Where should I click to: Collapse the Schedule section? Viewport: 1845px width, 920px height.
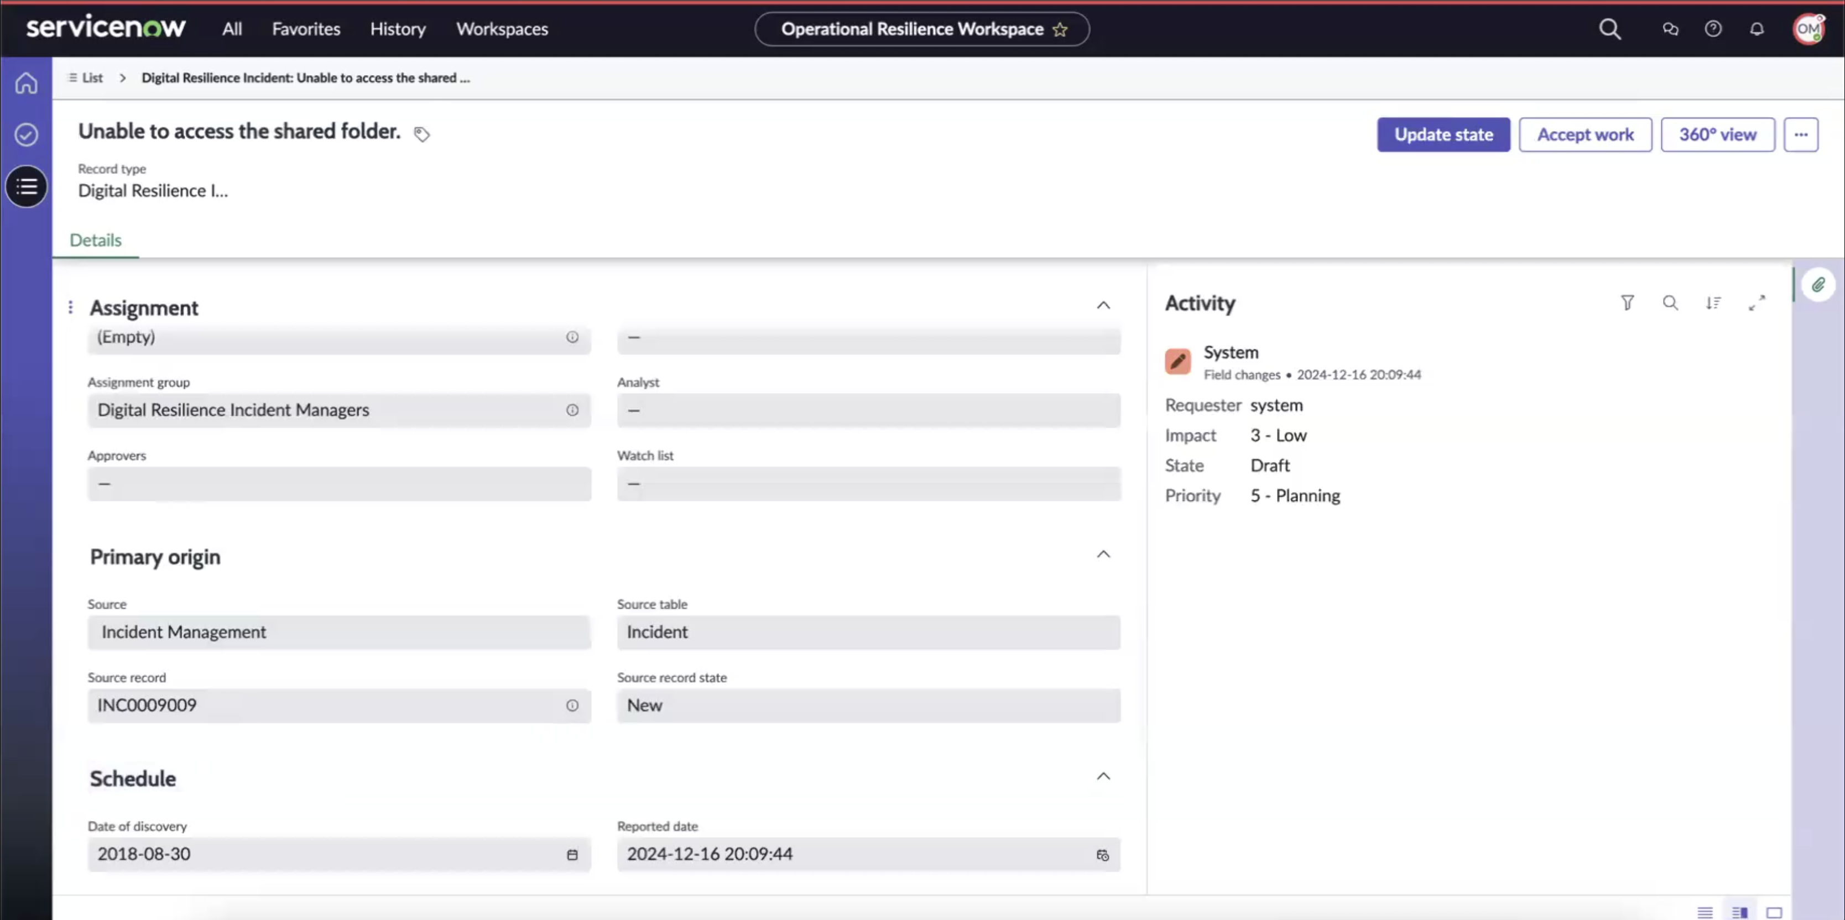1103,776
